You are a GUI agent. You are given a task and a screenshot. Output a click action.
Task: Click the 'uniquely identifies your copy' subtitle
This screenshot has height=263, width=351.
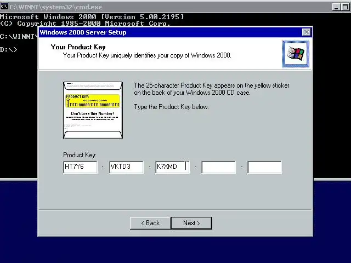147,55
